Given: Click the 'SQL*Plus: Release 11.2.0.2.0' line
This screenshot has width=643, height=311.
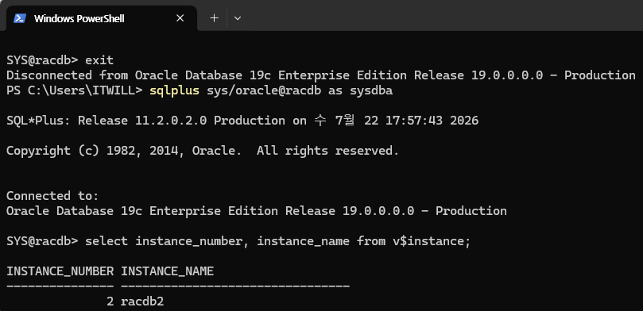Looking at the screenshot, I should point(242,121).
